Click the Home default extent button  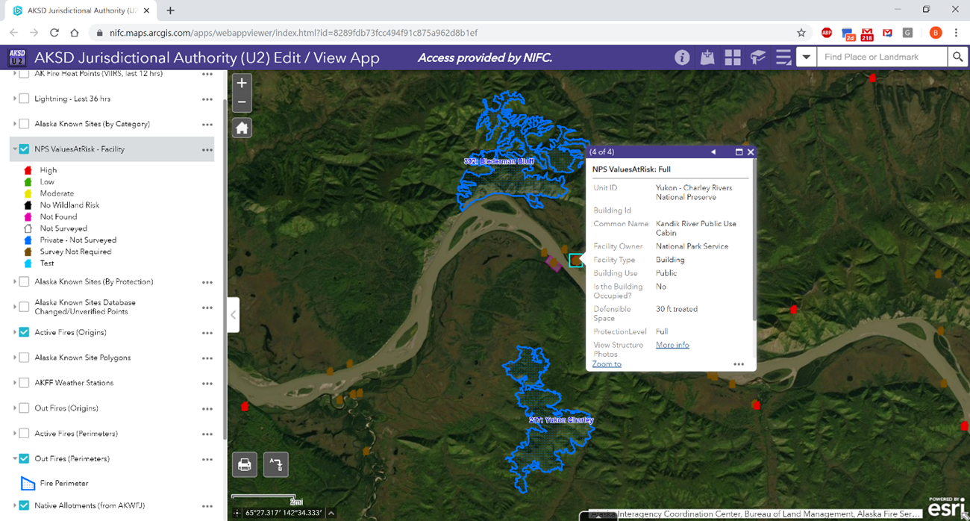click(x=241, y=127)
